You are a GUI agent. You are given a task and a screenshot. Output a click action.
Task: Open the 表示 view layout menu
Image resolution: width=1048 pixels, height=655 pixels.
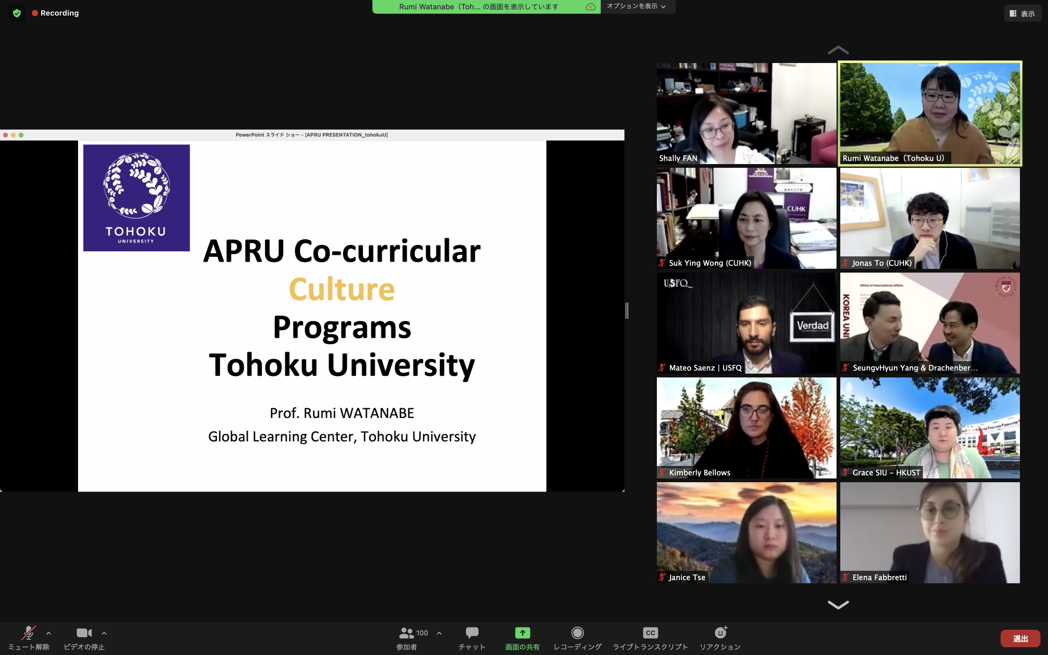pos(1022,13)
